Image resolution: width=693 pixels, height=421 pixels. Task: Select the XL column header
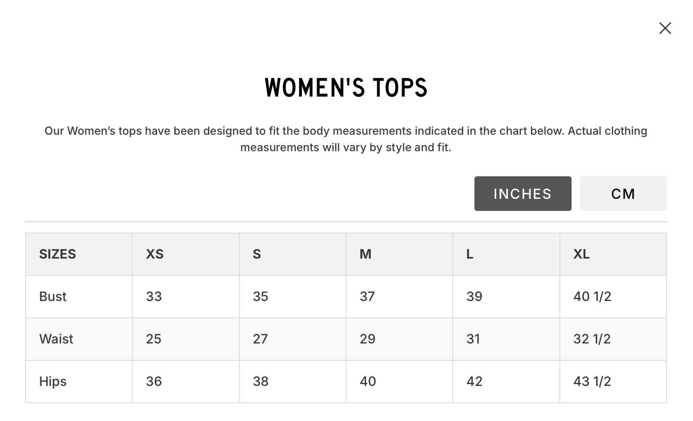click(x=581, y=254)
